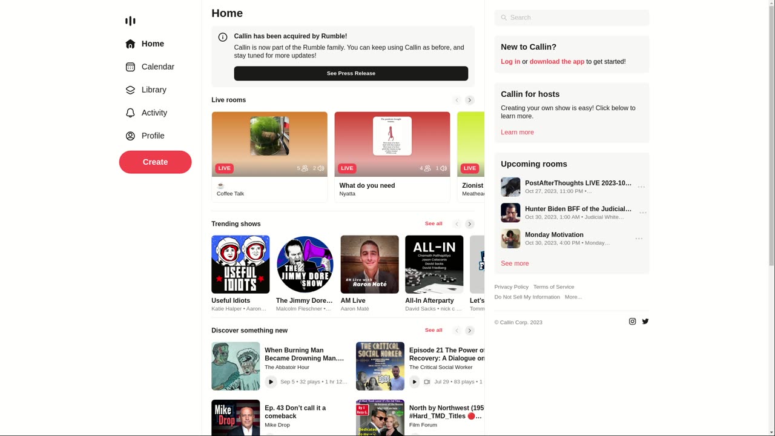Viewport: 775px width, 436px height.
Task: Click Learn more under Callin for hosts
Action: pos(517,132)
